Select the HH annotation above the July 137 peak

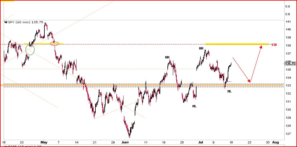[201, 49]
